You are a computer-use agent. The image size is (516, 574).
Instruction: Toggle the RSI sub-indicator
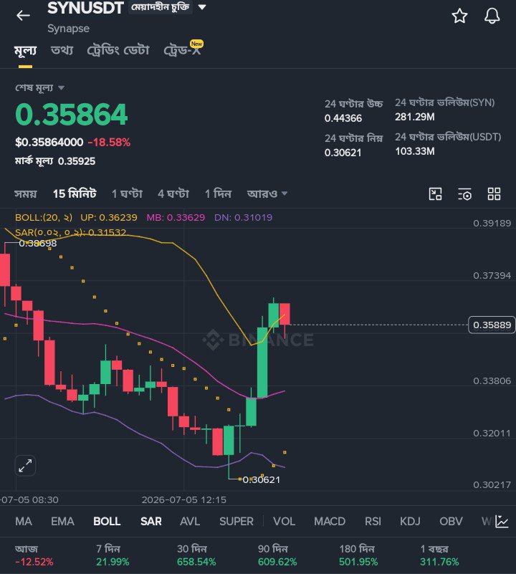click(373, 521)
